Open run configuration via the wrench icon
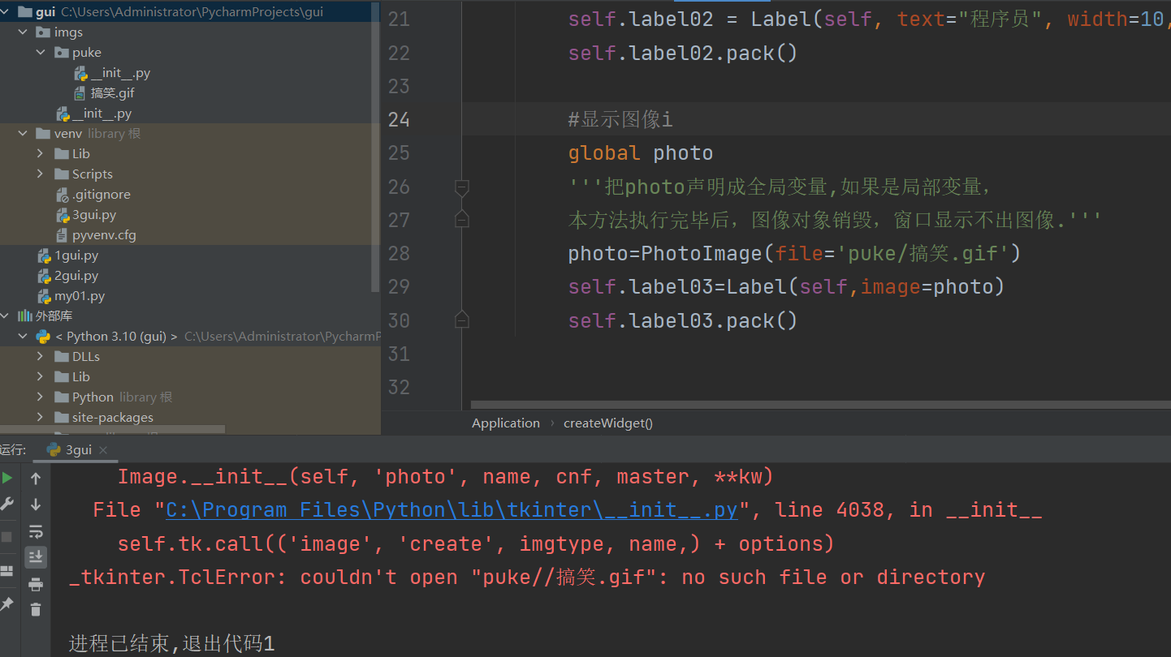This screenshot has height=657, width=1171. [7, 504]
